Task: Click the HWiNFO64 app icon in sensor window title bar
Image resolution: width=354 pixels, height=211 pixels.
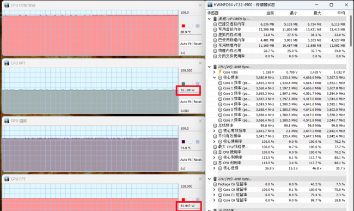Action: point(210,5)
